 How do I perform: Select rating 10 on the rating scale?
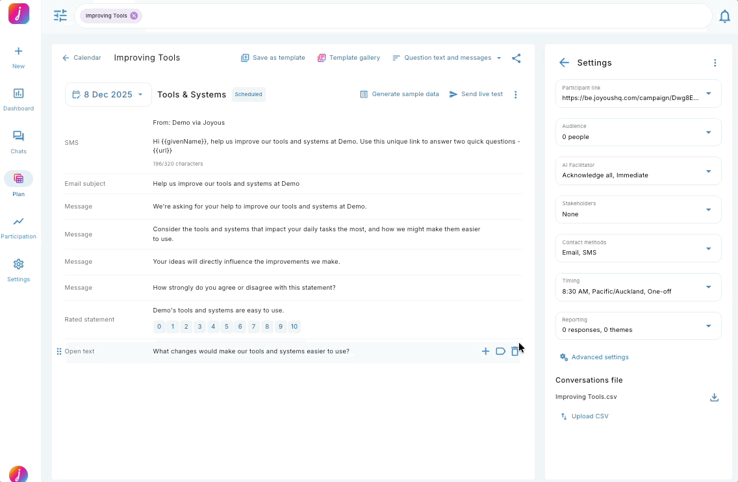(x=294, y=327)
